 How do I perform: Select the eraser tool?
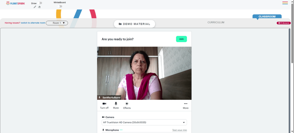[x=39, y=7]
